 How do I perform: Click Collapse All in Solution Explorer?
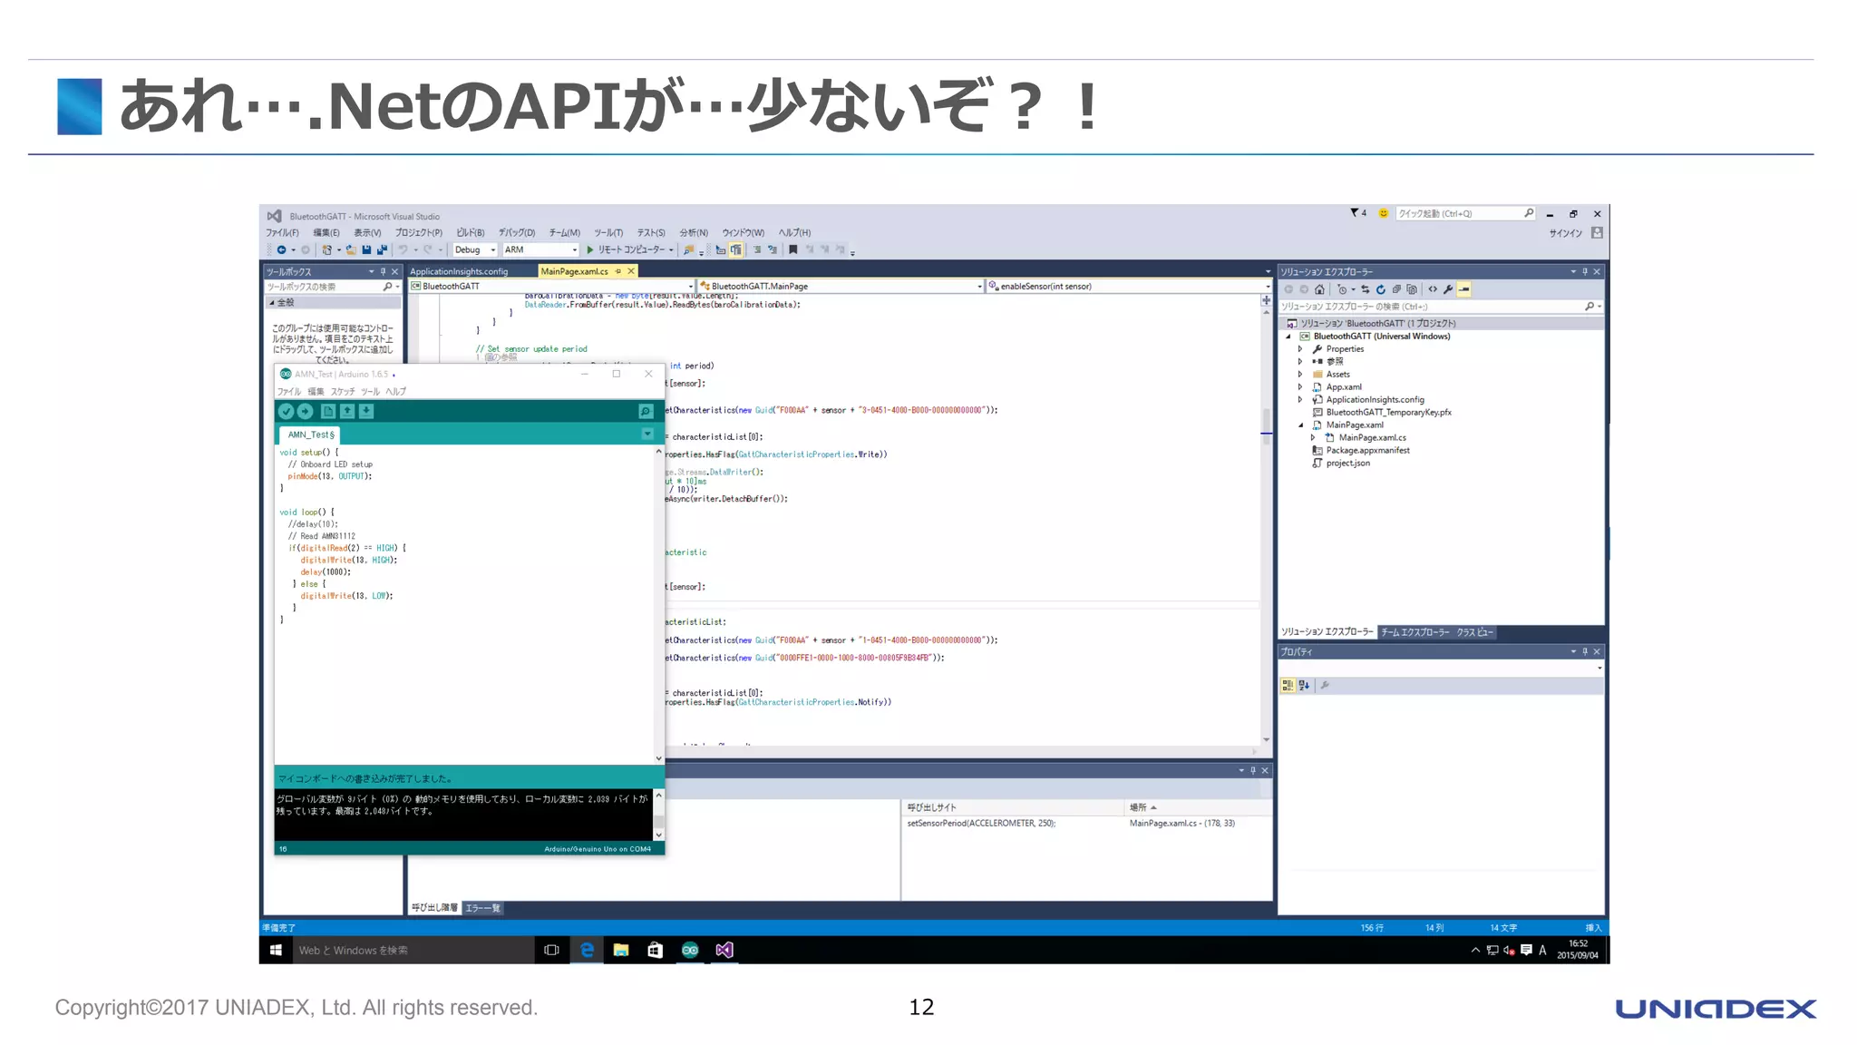point(1396,289)
